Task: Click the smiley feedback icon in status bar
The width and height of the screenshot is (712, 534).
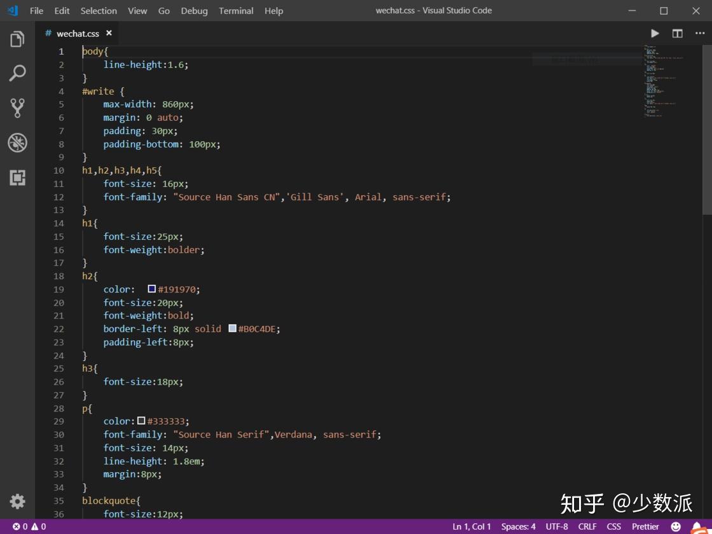Action: (x=676, y=526)
